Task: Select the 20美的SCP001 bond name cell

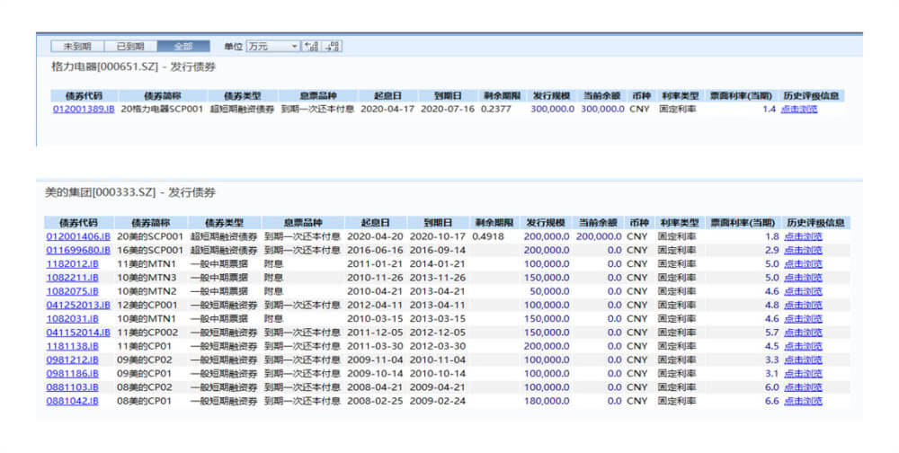Action: (x=150, y=236)
